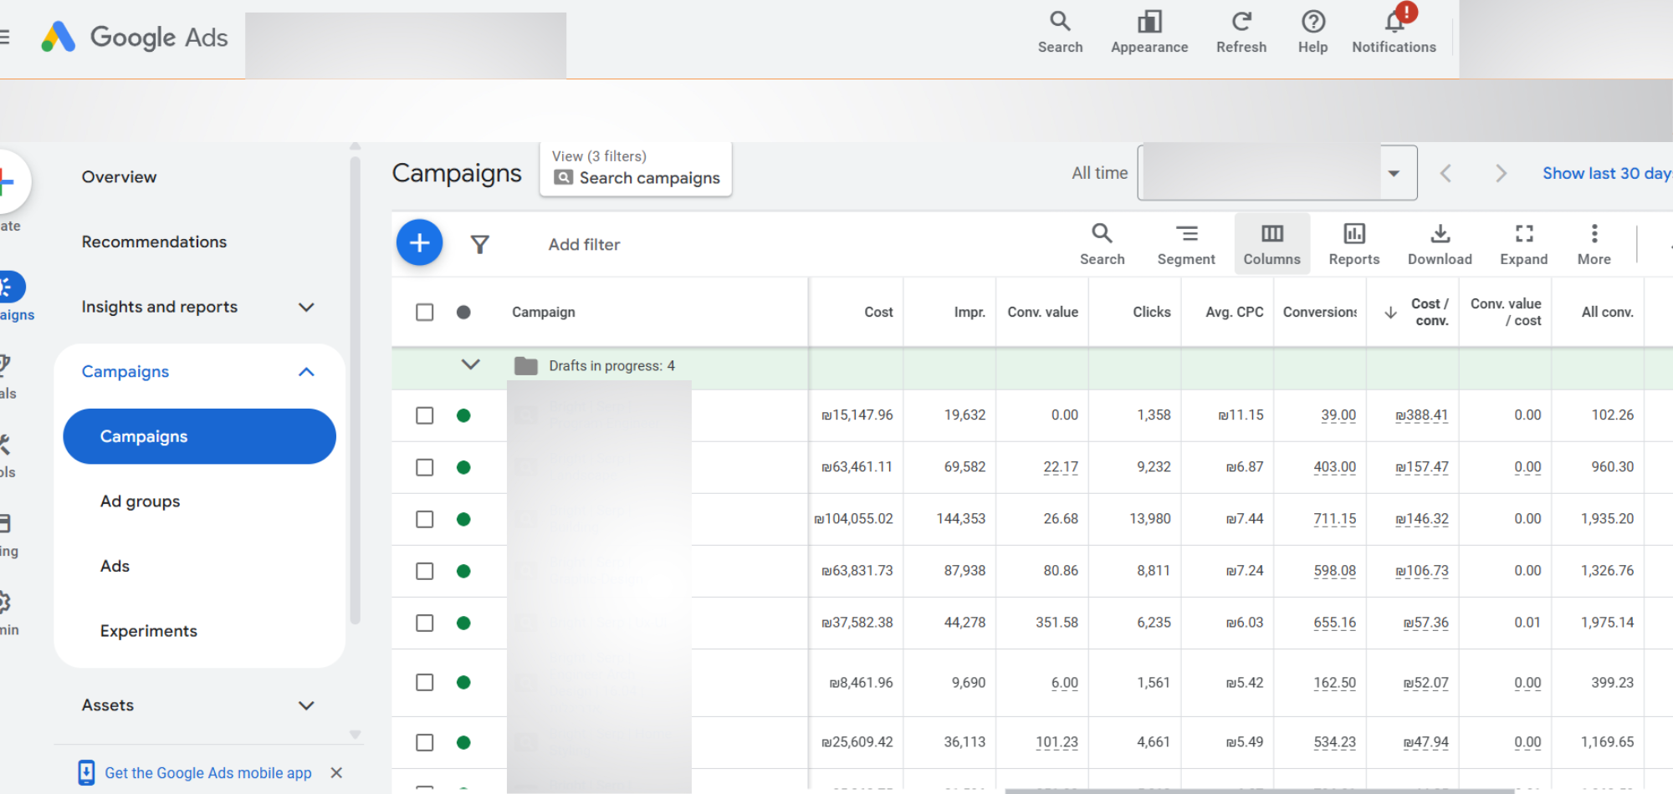Image resolution: width=1673 pixels, height=794 pixels.
Task: Open Reports from table toolbar
Action: 1353,244
